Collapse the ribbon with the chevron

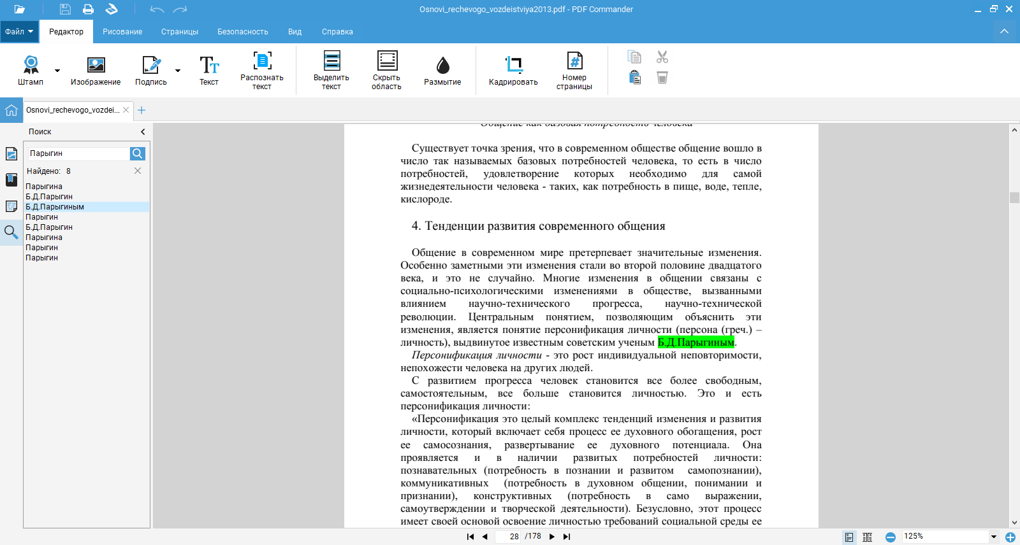tap(1004, 31)
